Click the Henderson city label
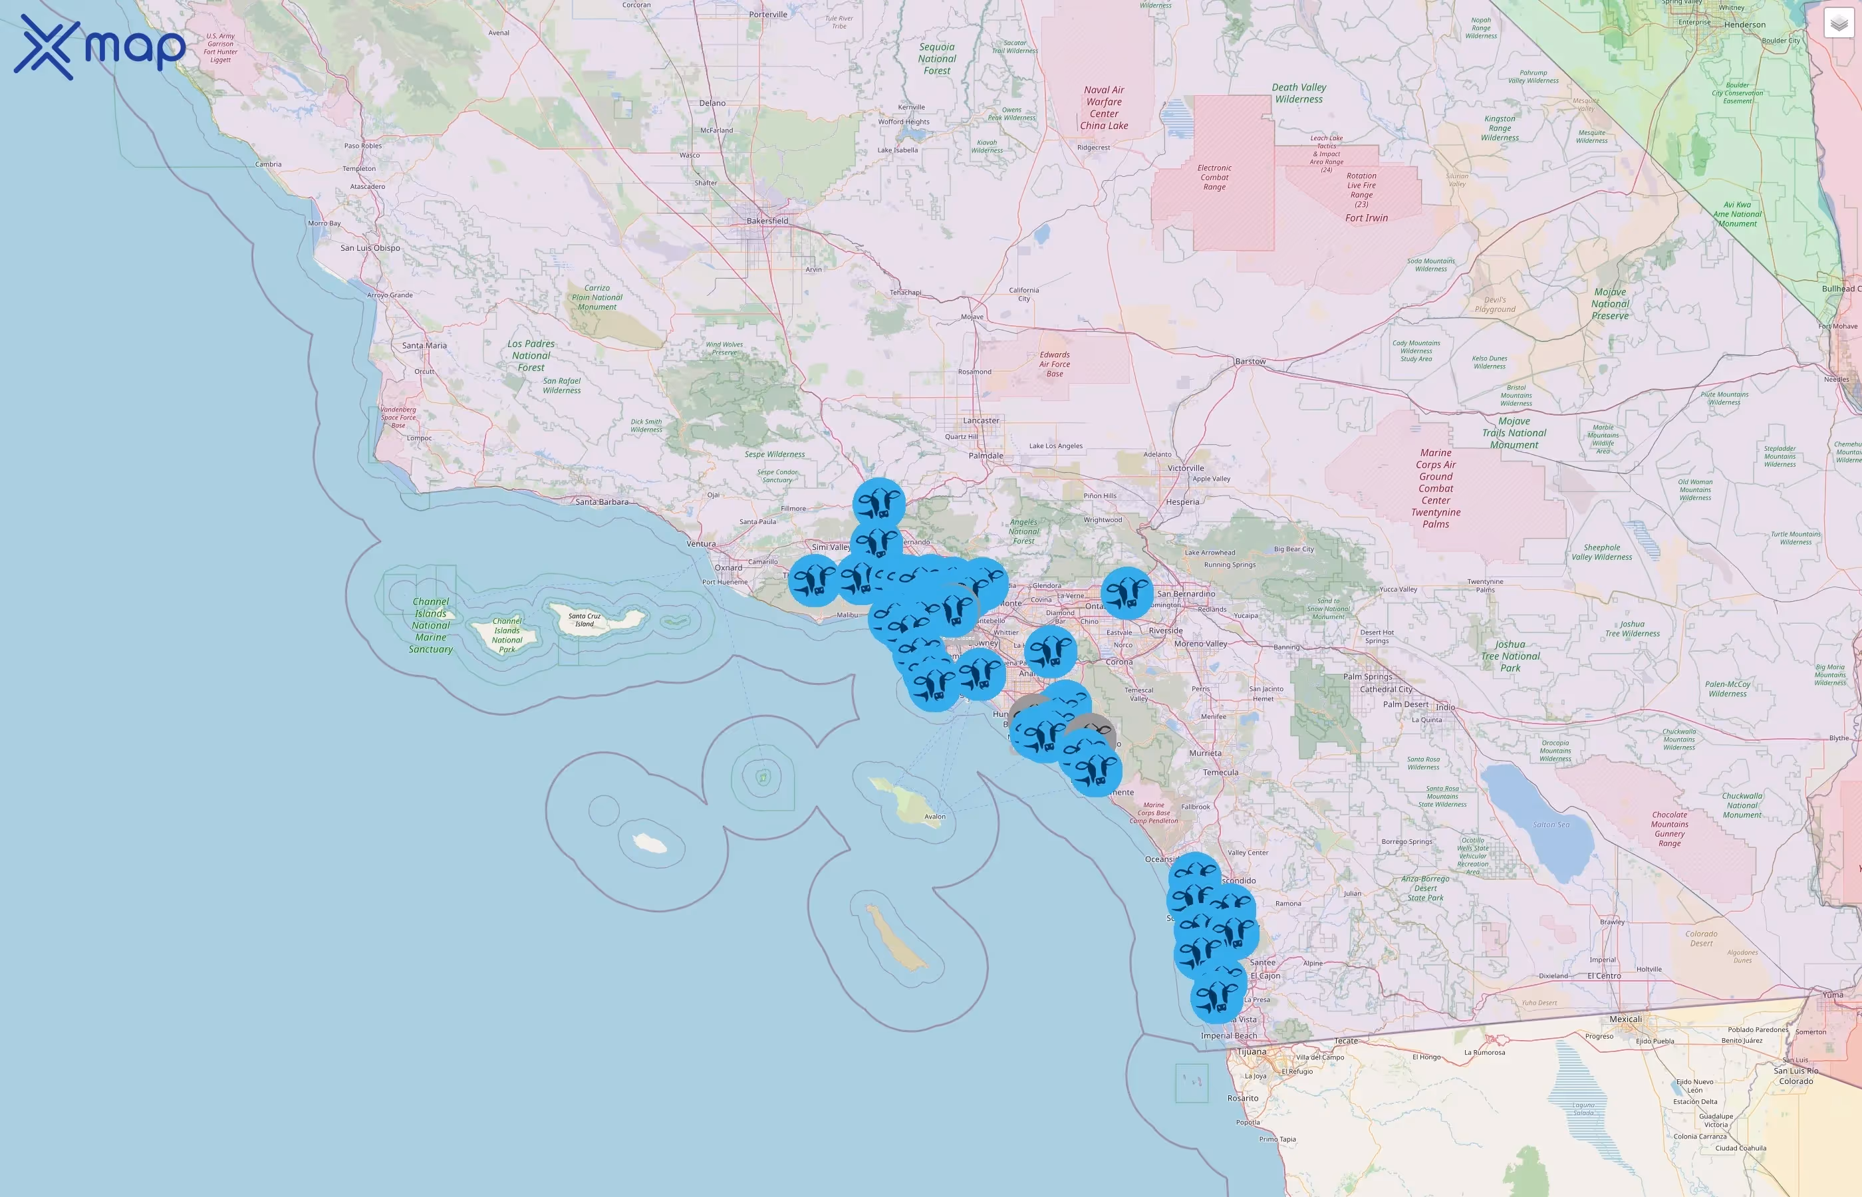The height and width of the screenshot is (1197, 1862). pyautogui.click(x=1745, y=25)
